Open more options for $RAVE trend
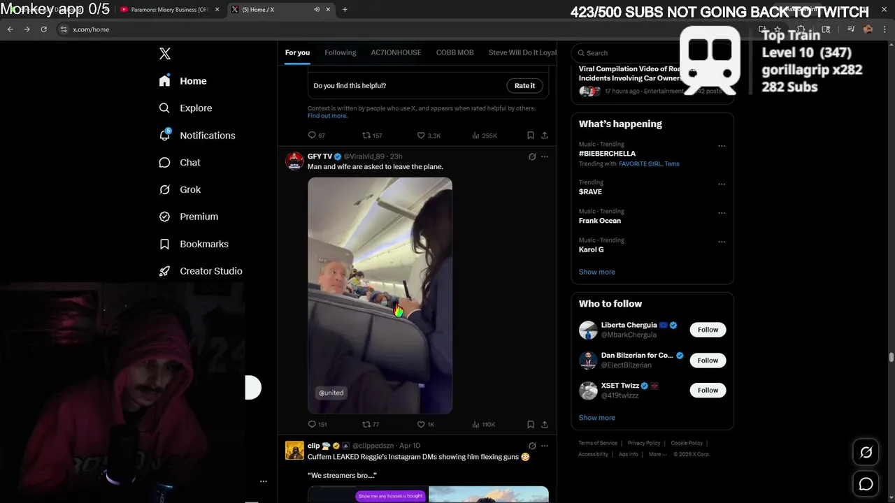 pos(722,184)
